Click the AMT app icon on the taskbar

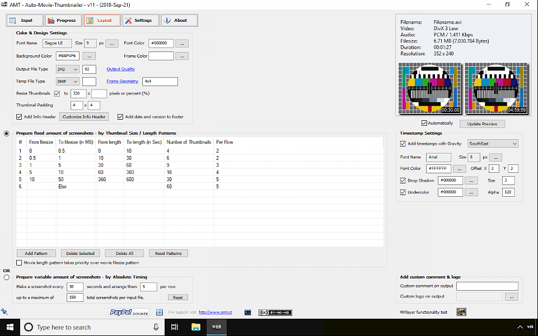[x=217, y=328]
